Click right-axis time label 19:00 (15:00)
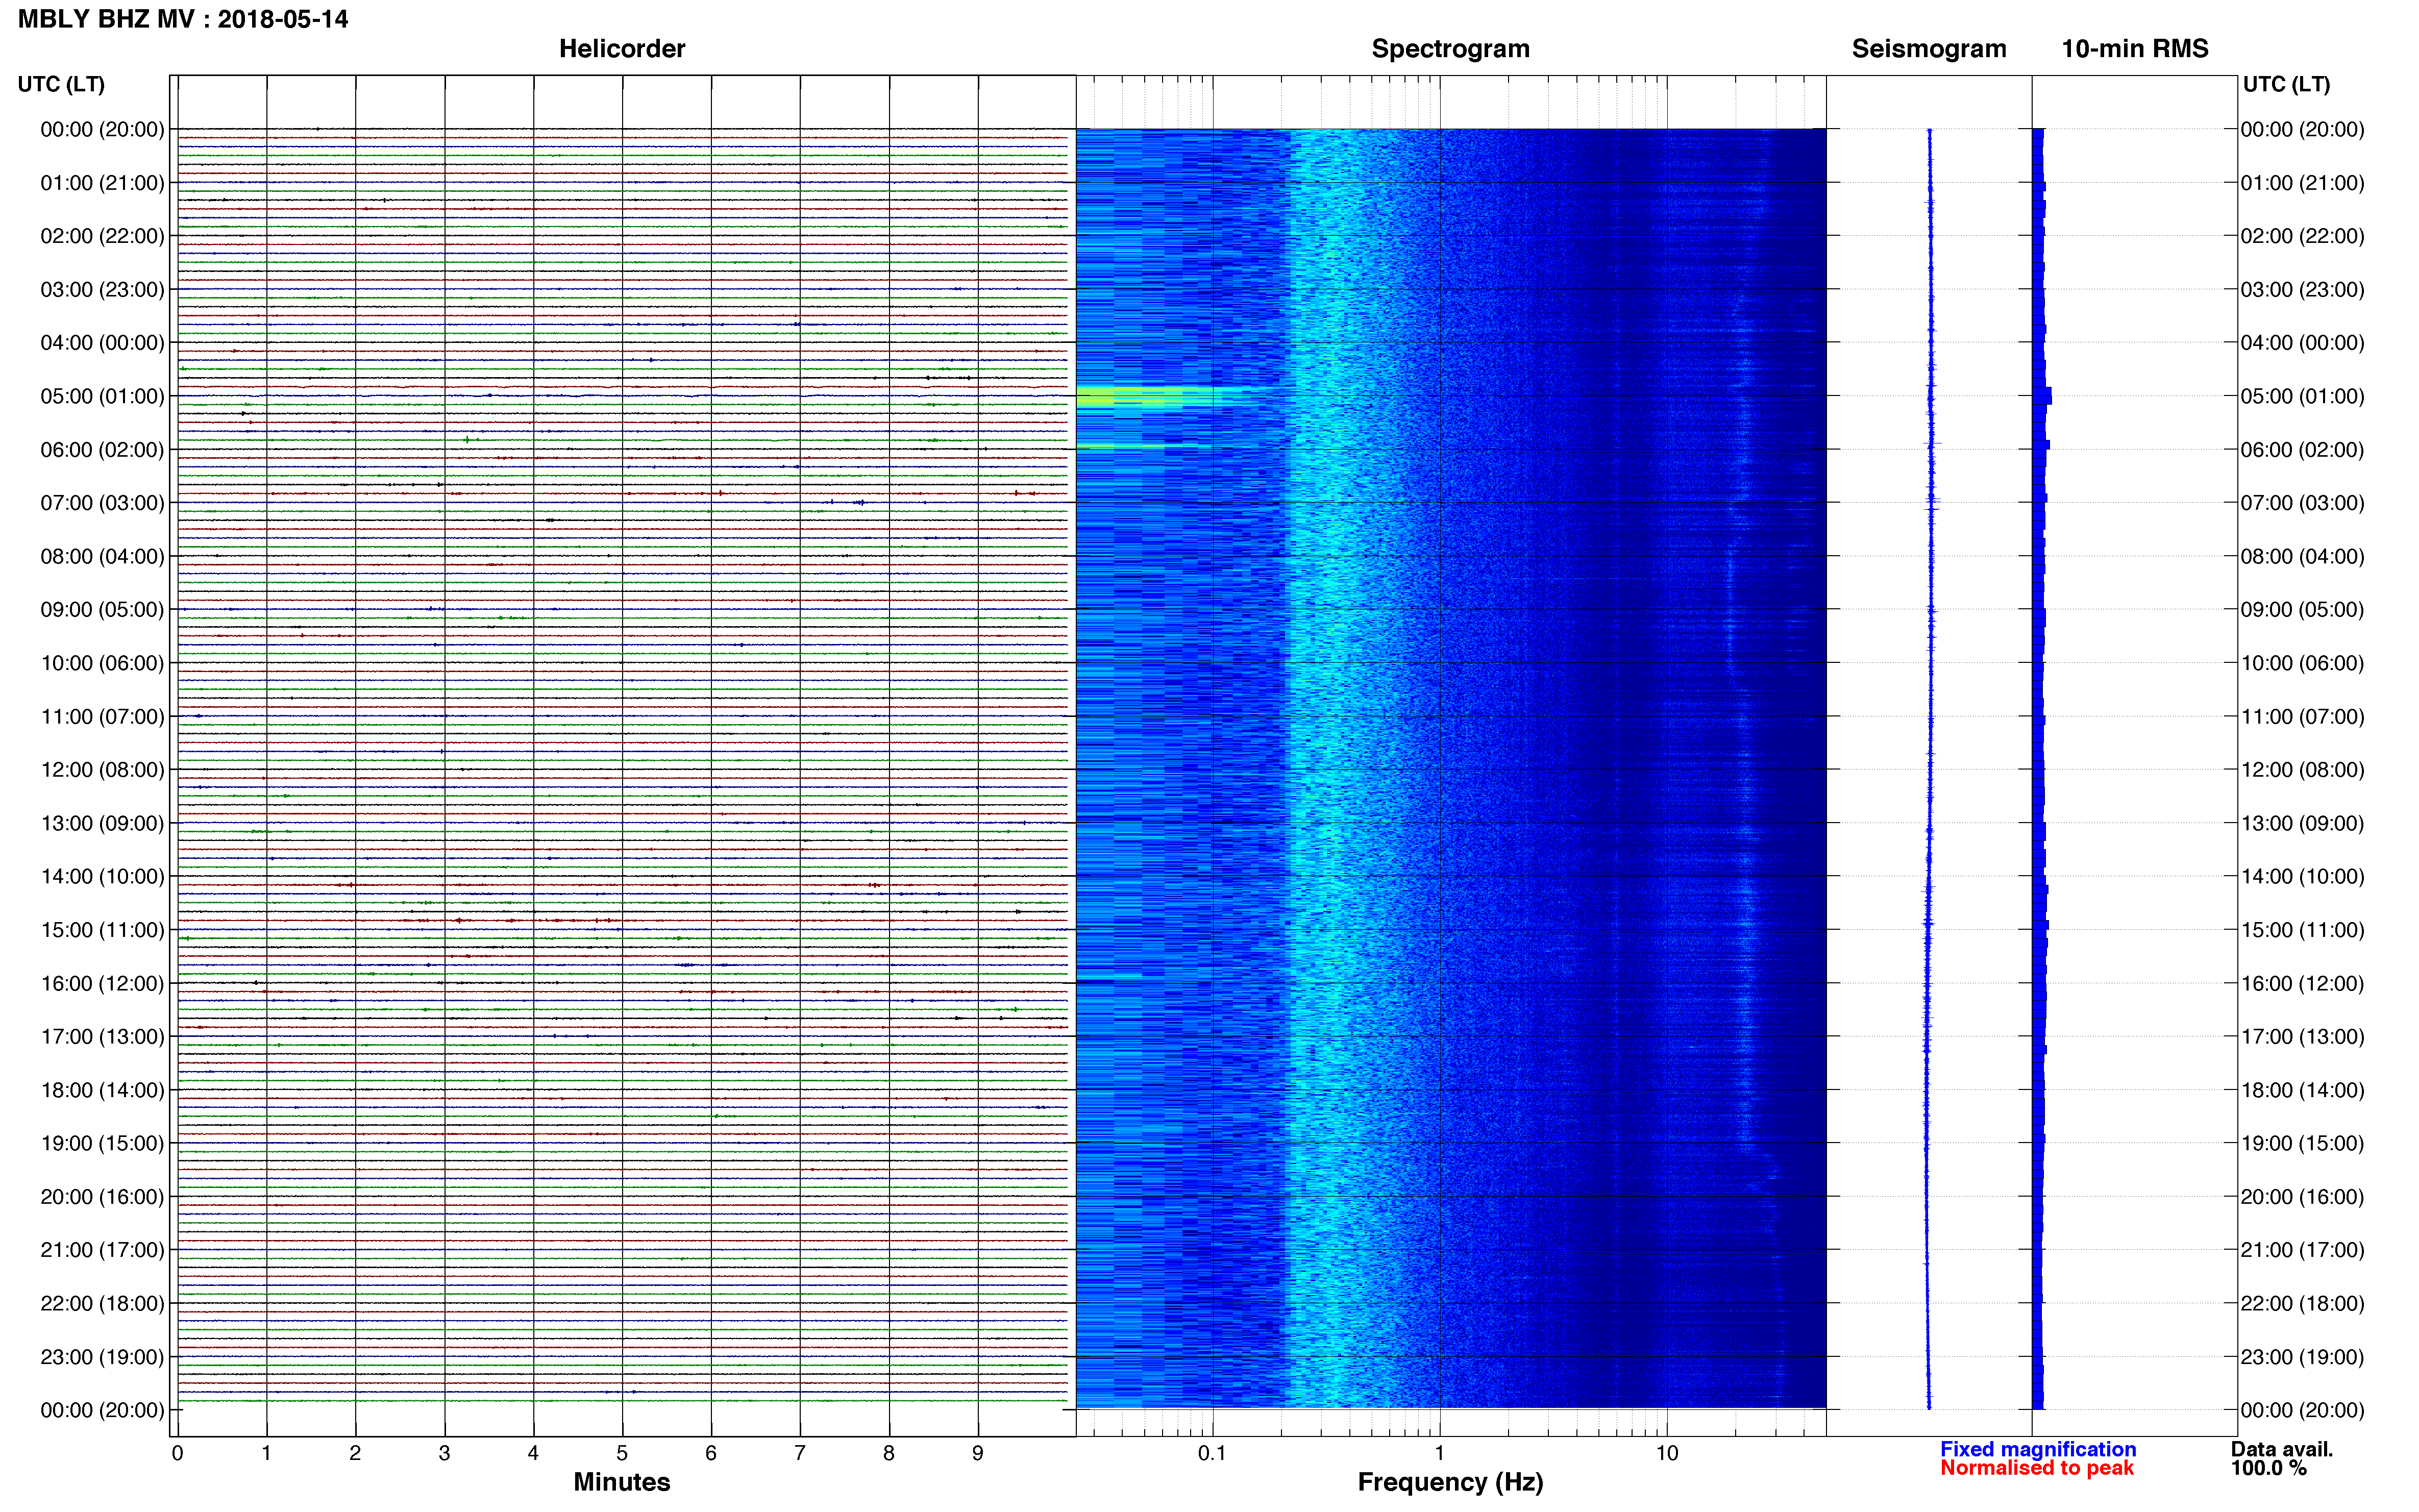Screen dimensions: 2419x1512 click(x=2302, y=1143)
